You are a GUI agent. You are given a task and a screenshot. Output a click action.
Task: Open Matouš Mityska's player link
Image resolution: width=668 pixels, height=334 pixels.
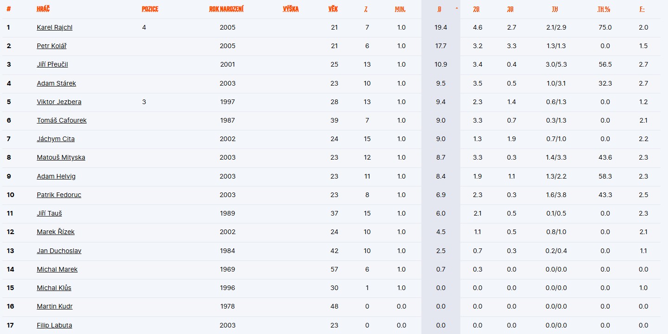pos(61,157)
